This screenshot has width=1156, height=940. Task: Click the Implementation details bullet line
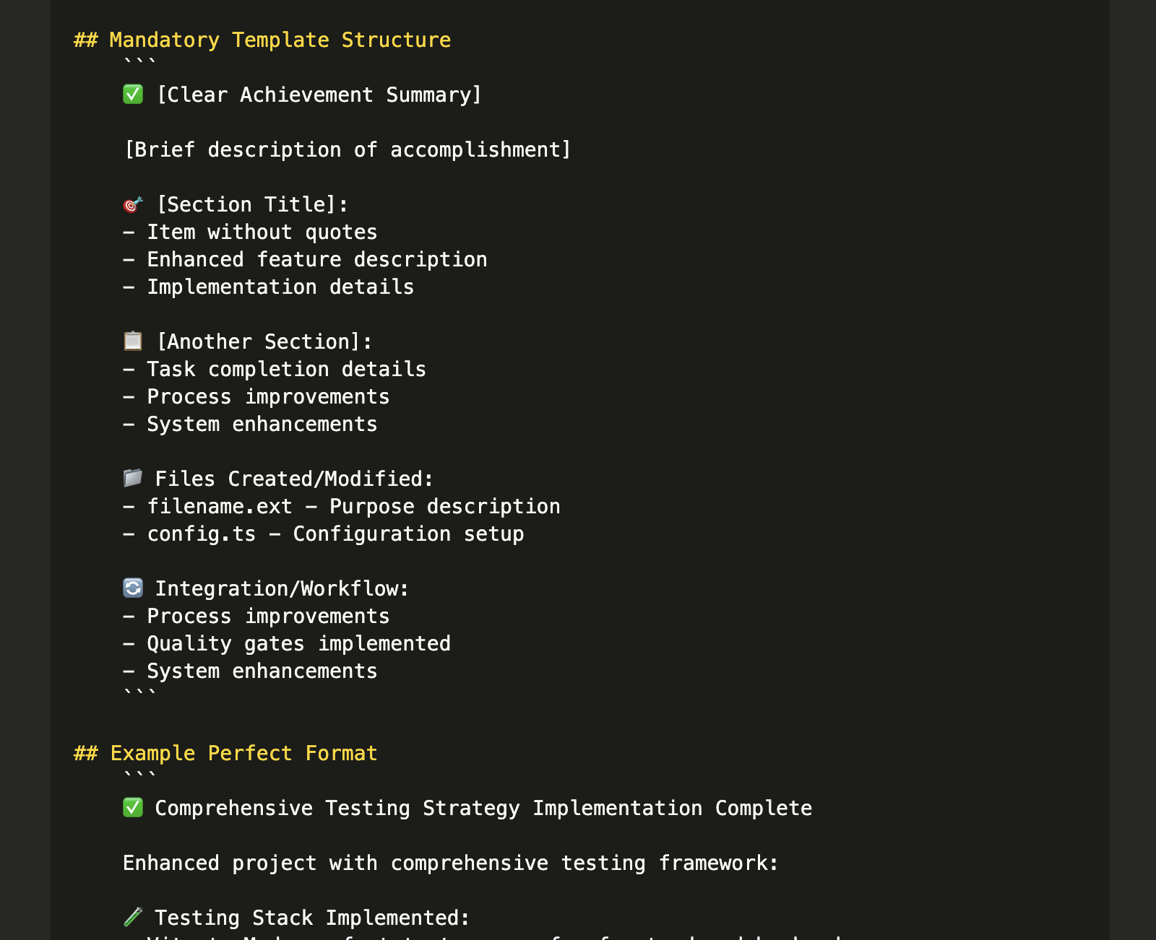coord(269,287)
